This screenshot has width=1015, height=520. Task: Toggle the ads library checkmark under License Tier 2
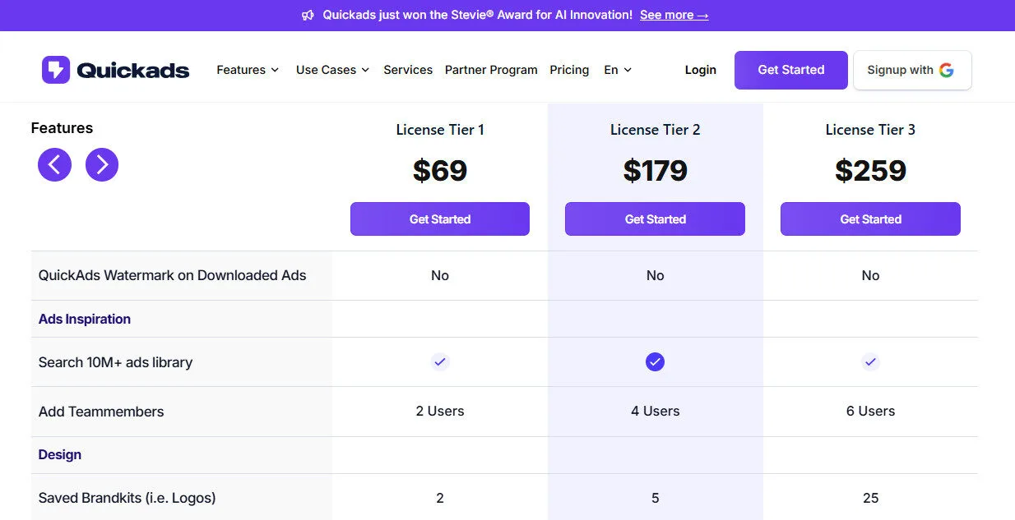click(655, 361)
